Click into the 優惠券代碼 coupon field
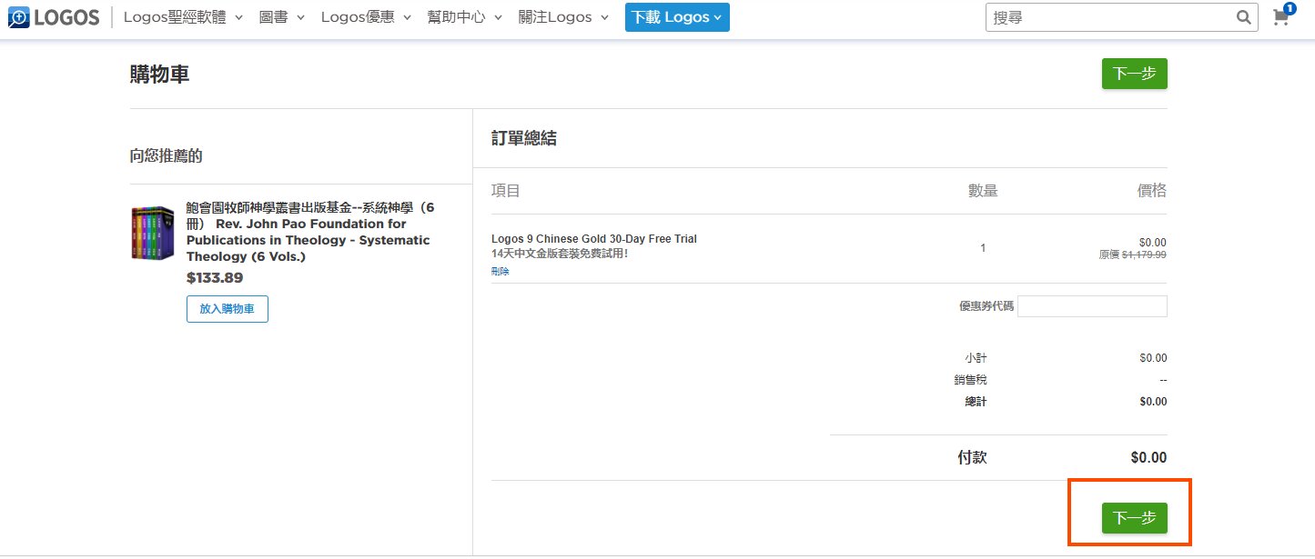This screenshot has width=1315, height=559. pos(1092,306)
